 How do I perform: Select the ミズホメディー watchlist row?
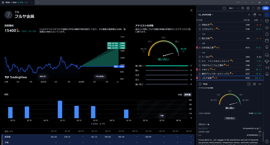click(230, 29)
